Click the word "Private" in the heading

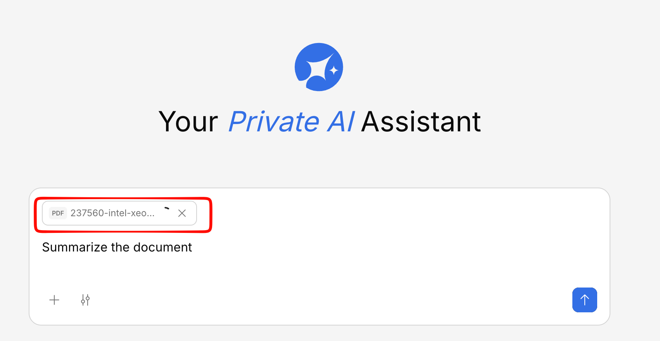tap(274, 122)
